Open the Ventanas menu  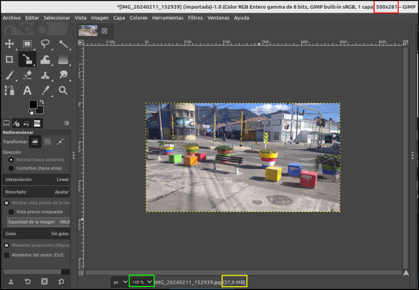pyautogui.click(x=218, y=18)
